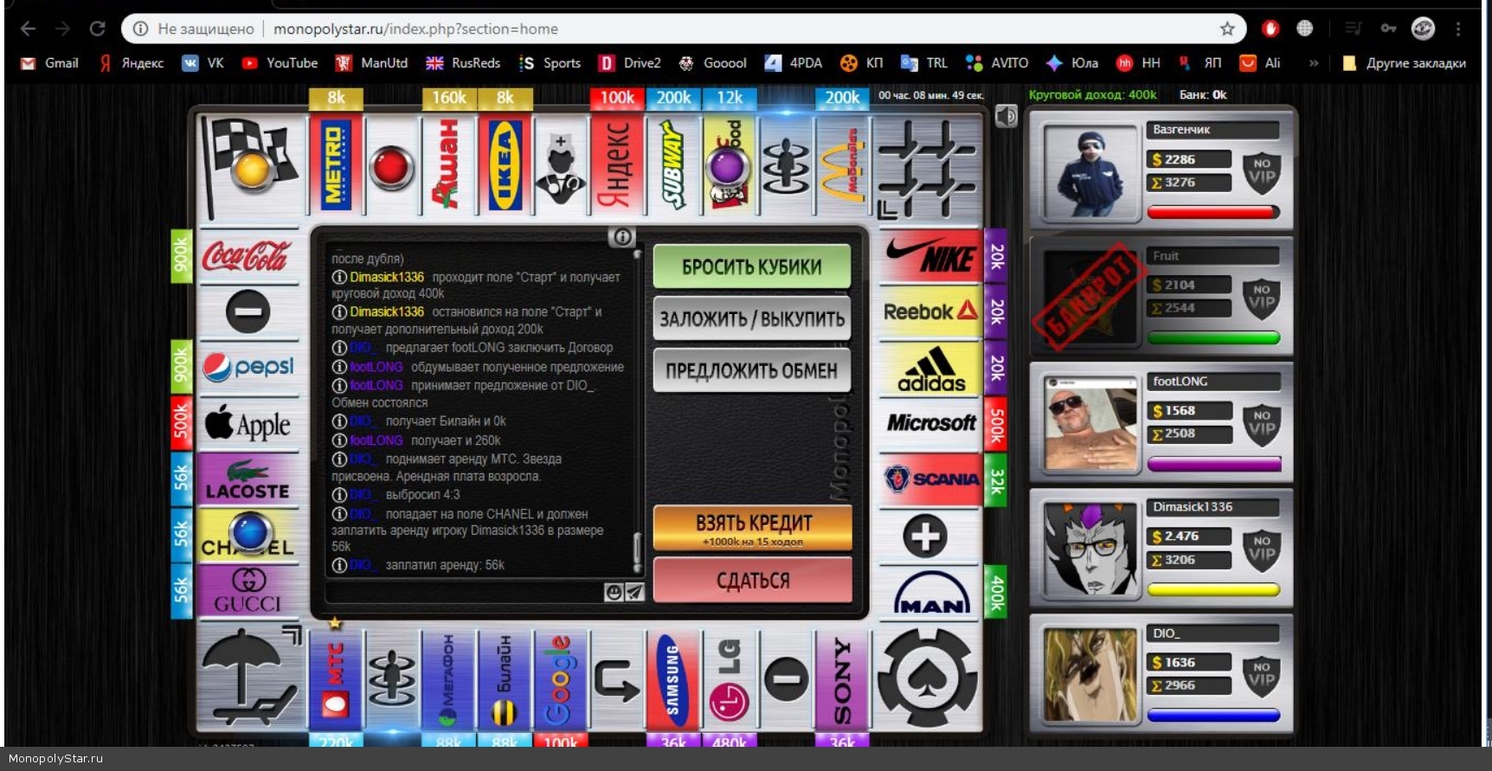Select the Apple property cell
Viewport: 1492px width, 771px height.
click(249, 424)
